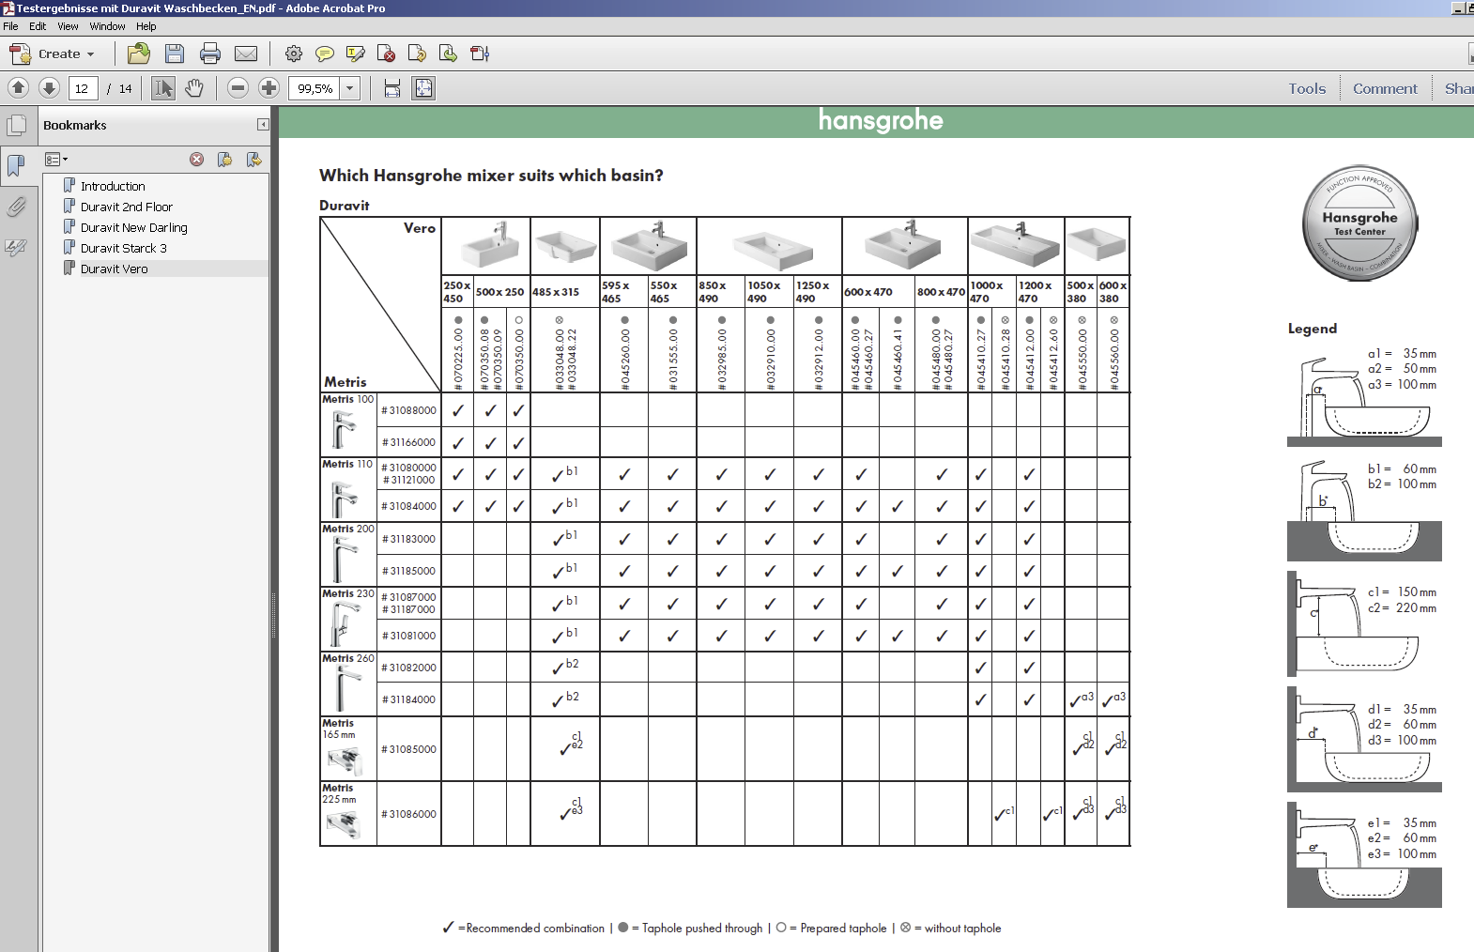Save the document with the floppy icon
1474x952 pixels.
(x=174, y=54)
